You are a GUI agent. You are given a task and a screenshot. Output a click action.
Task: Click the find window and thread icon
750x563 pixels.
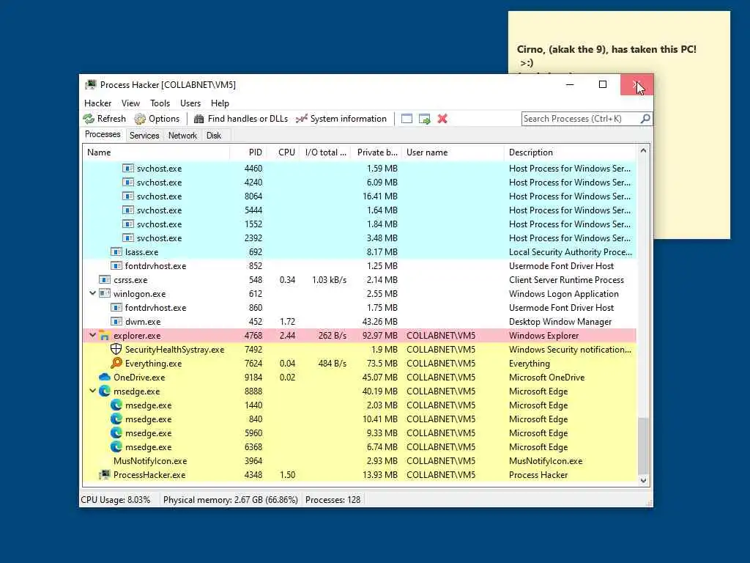coord(424,119)
